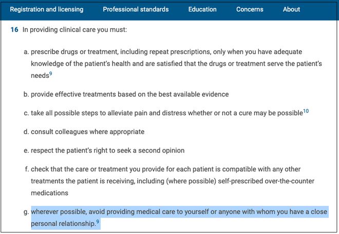The height and width of the screenshot is (234, 339).
Task: Open the About menu
Action: tap(291, 9)
